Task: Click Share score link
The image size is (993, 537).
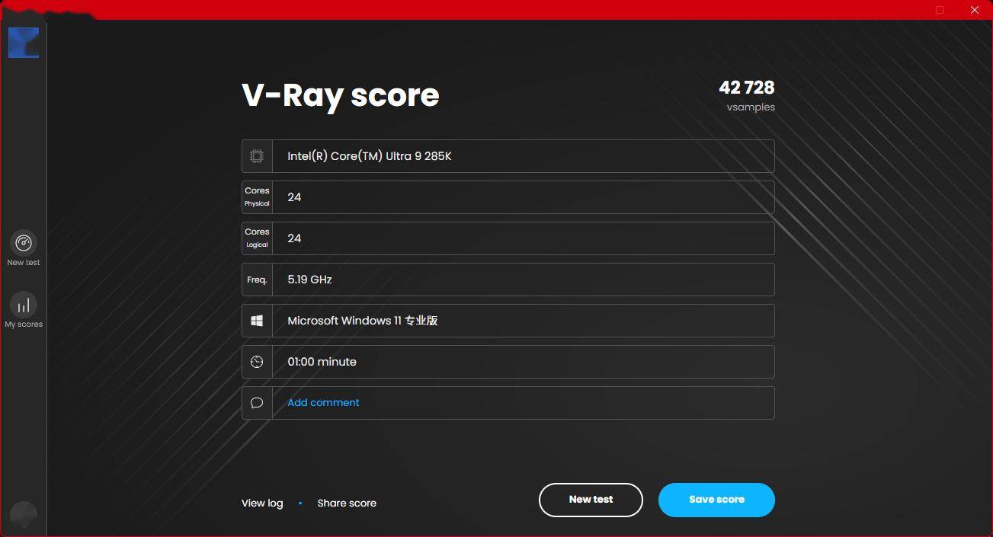Action: coord(347,503)
